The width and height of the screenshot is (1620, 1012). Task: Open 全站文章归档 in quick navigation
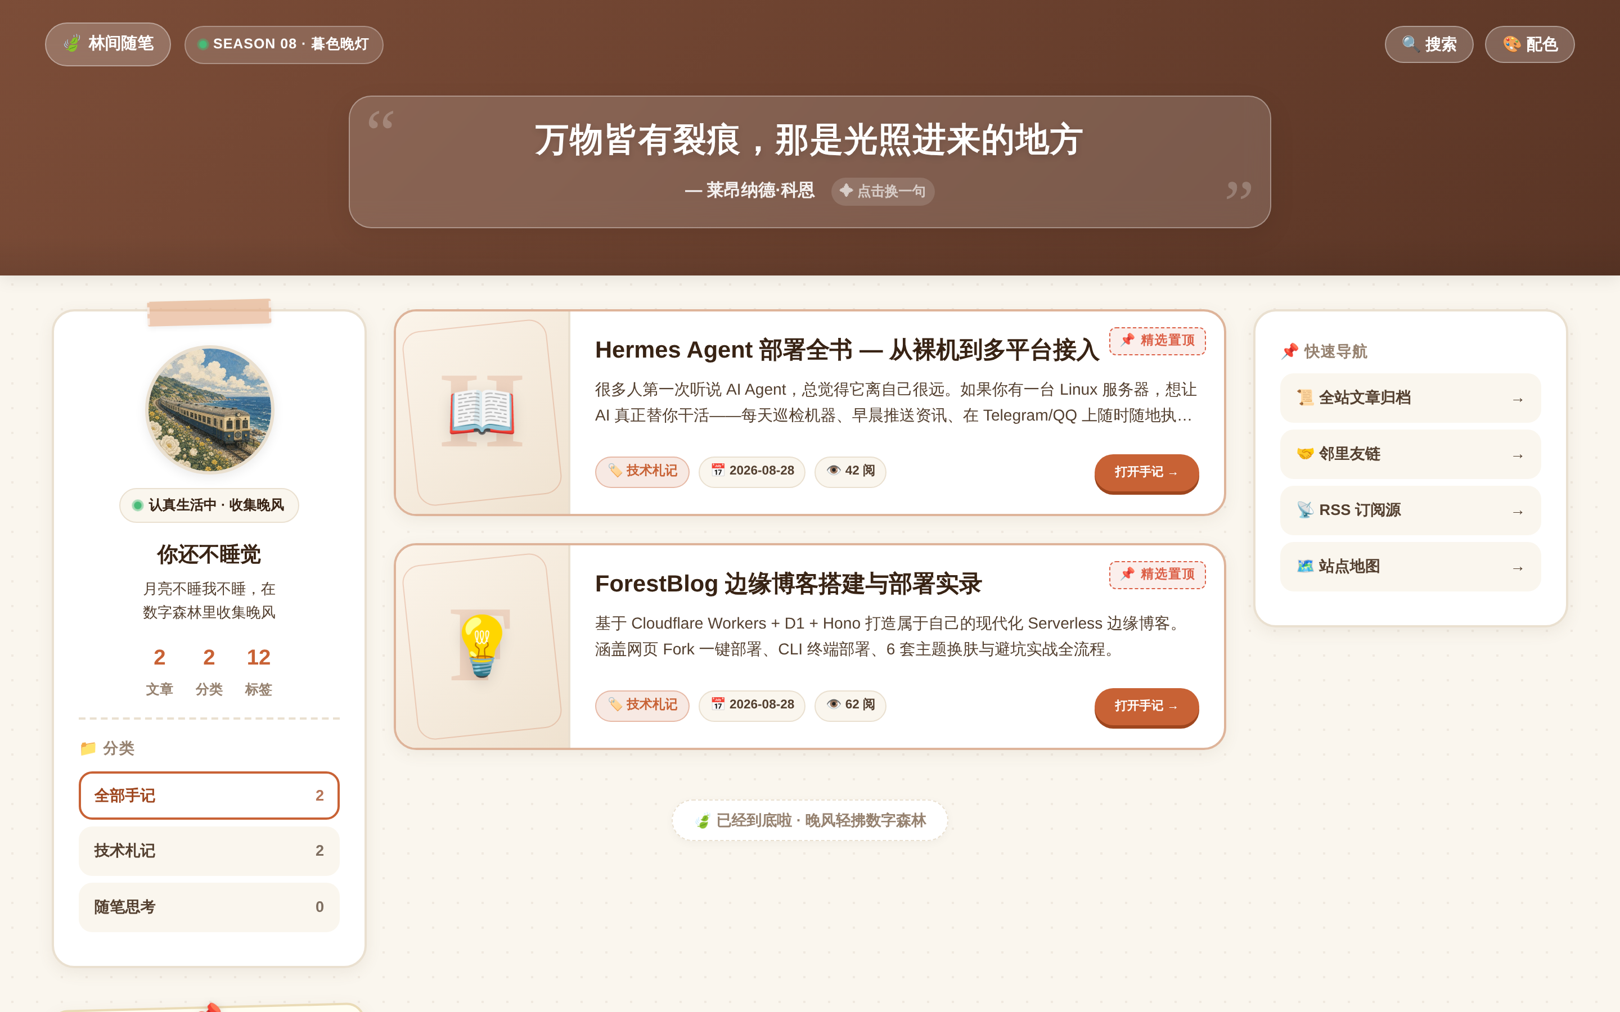pos(1411,398)
